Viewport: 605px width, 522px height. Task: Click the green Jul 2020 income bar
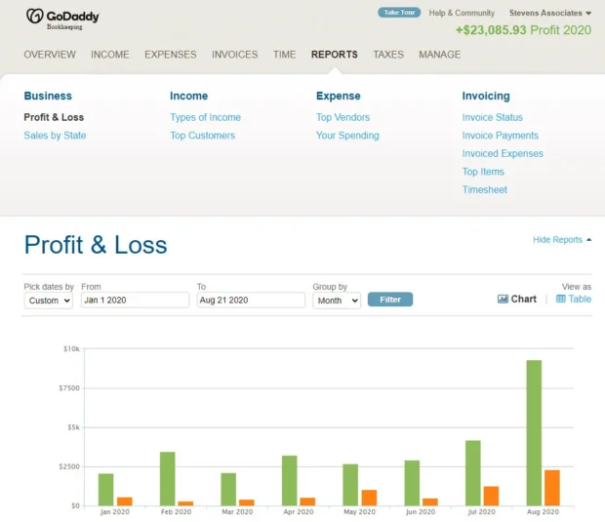click(x=473, y=473)
